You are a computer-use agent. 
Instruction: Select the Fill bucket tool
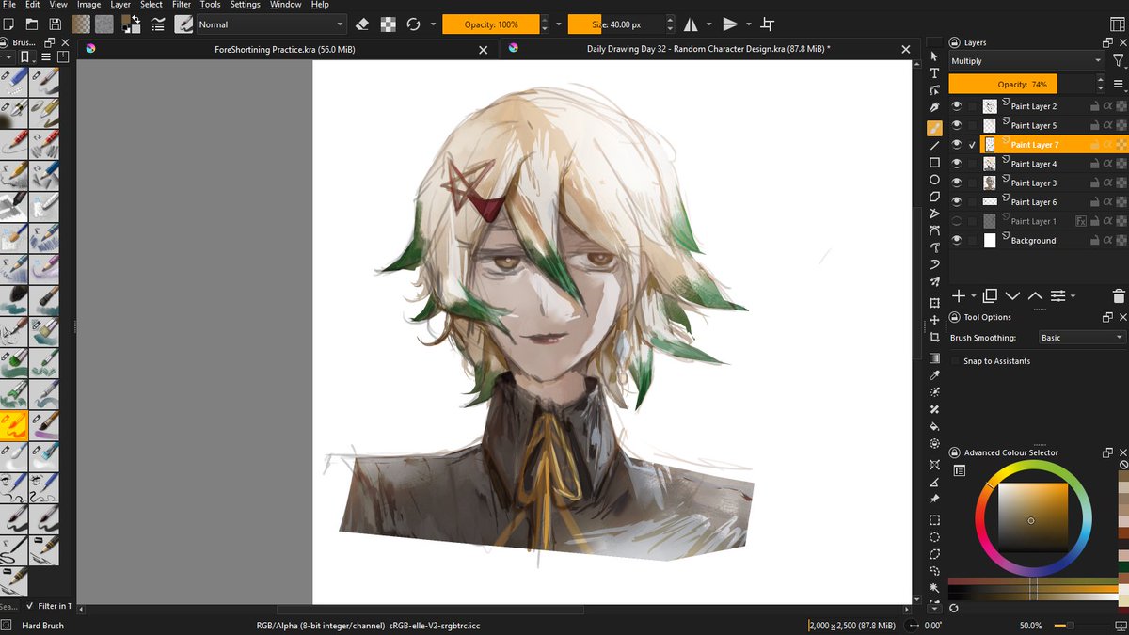click(x=934, y=426)
